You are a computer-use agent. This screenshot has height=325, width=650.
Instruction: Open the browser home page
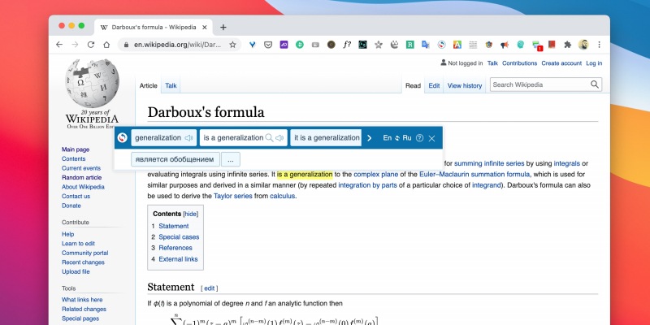pos(106,45)
